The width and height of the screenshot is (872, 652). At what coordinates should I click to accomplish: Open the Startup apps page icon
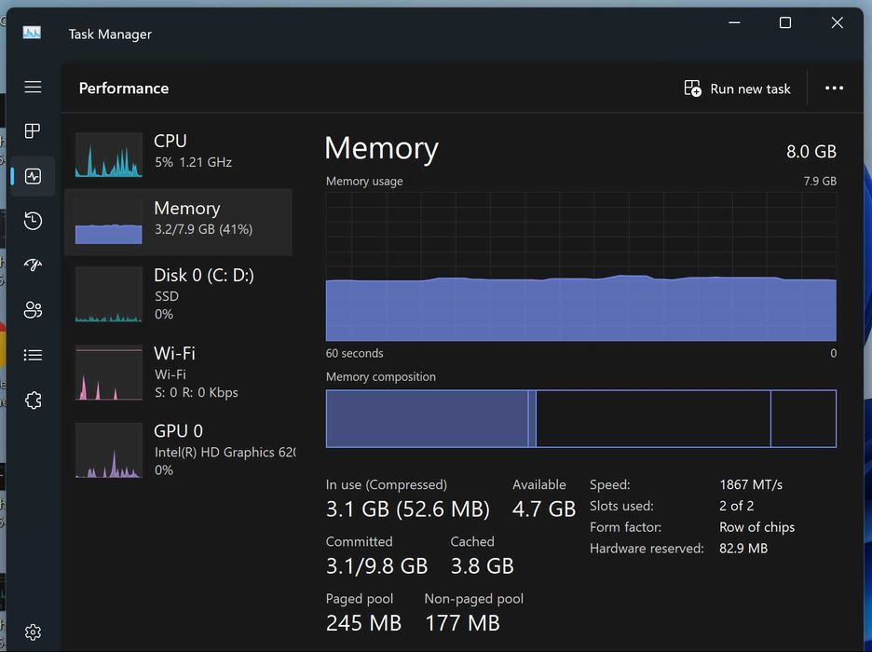point(33,265)
